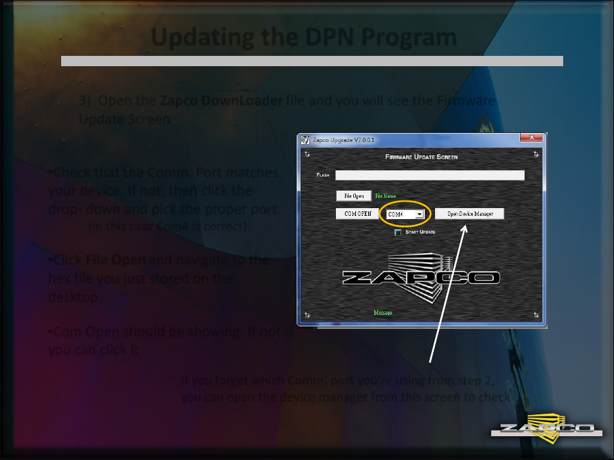This screenshot has height=460, width=614.
Task: Click the COM OPEN button
Action: pyautogui.click(x=357, y=214)
